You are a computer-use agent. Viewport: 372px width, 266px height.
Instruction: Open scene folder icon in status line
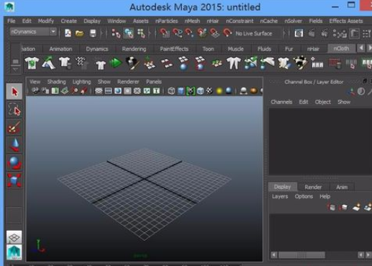coord(79,33)
